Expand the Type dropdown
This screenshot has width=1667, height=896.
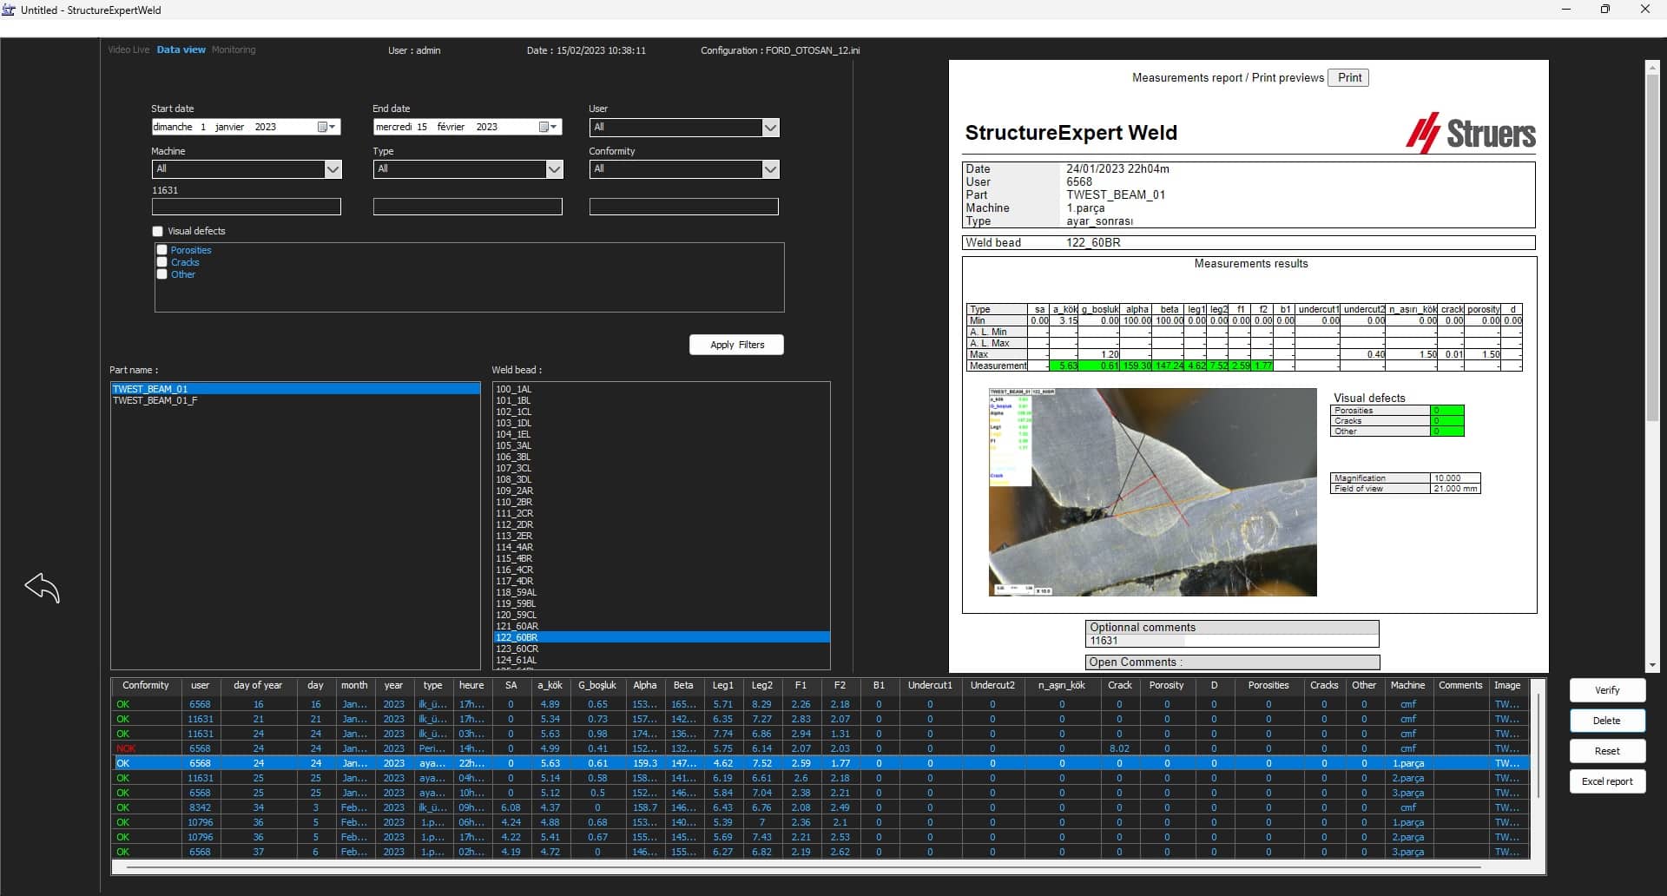coord(554,169)
